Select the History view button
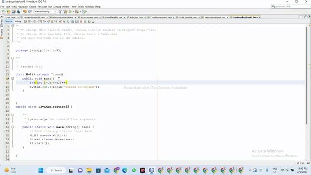This screenshot has width=311, height=175. [17, 21]
